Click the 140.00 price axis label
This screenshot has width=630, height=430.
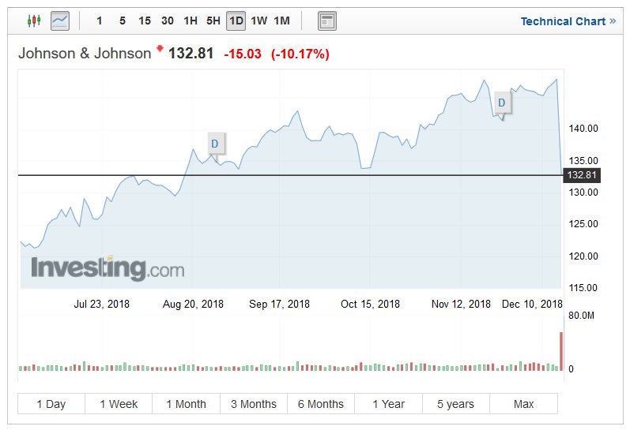click(x=583, y=129)
